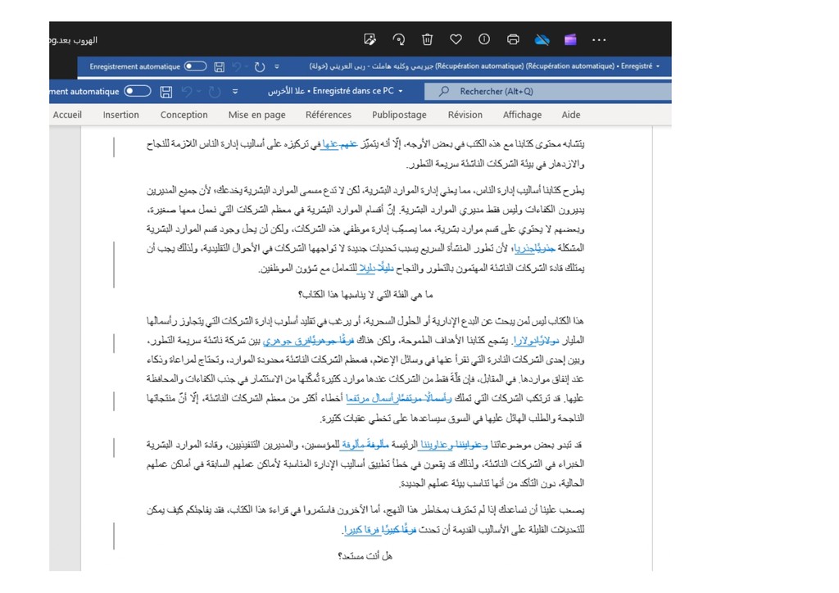This screenshot has height=593, width=839.
Task: Click greyed undo arrow in upper Word bar
Action: [x=237, y=67]
